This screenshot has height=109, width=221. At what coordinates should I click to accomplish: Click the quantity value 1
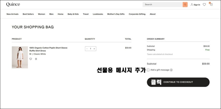90,49
